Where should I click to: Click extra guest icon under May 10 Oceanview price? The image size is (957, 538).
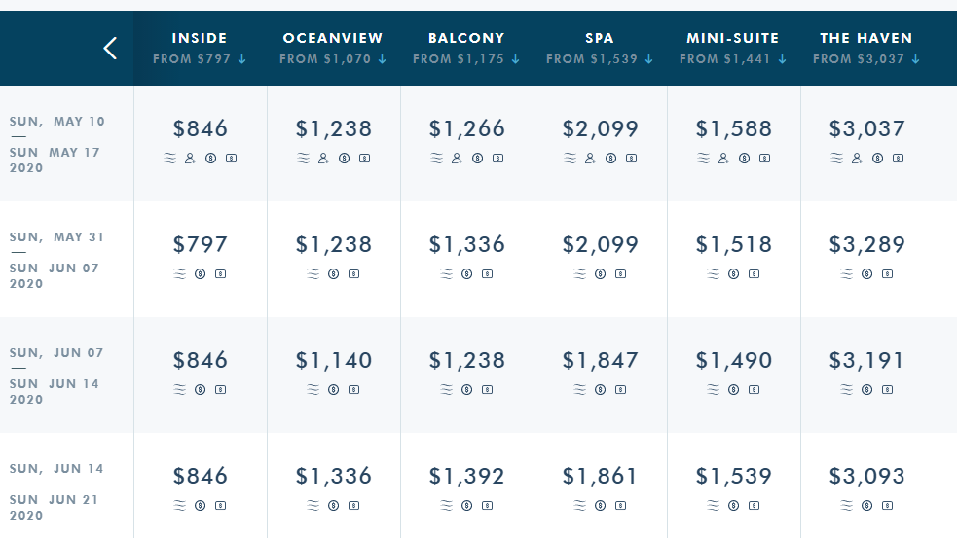(x=323, y=158)
